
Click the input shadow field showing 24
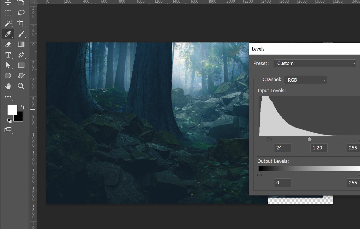(x=283, y=148)
